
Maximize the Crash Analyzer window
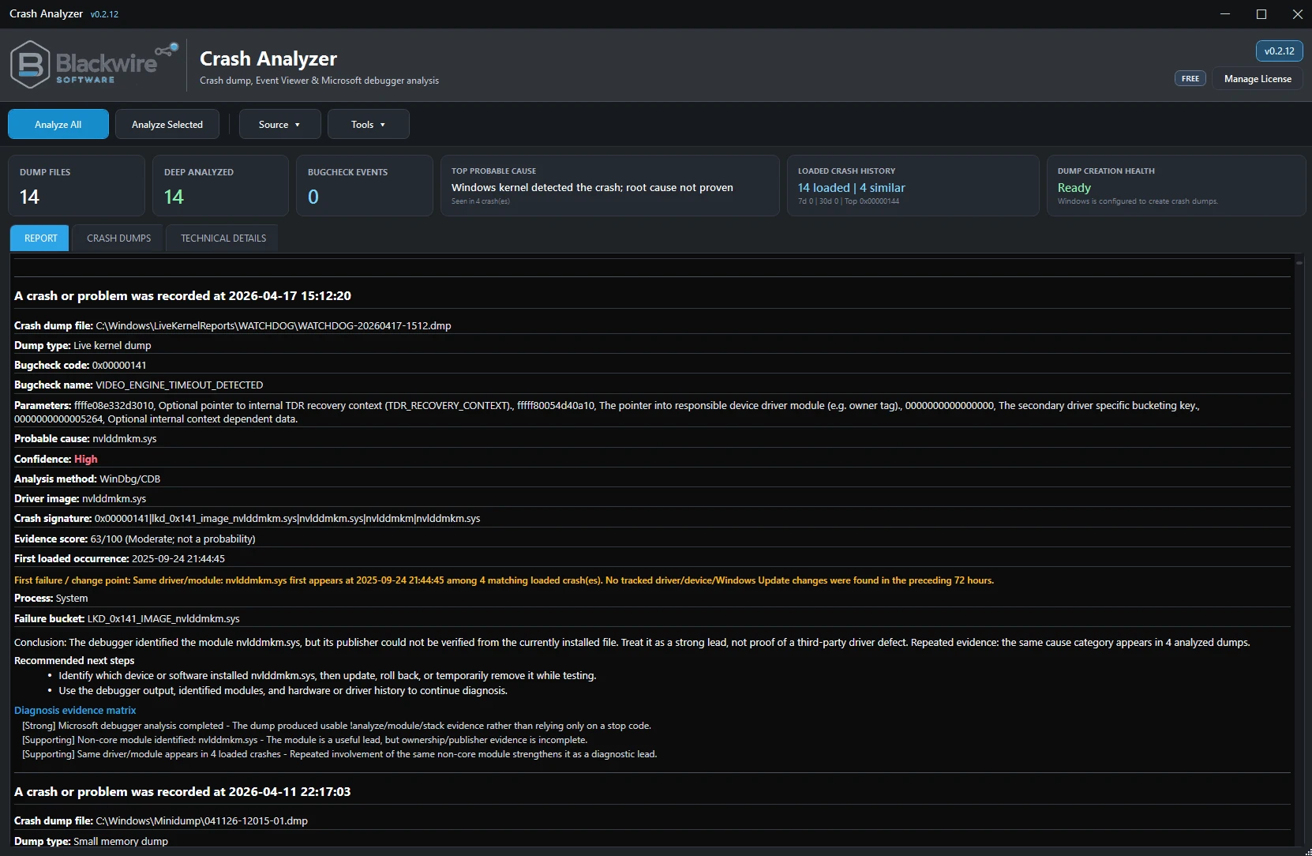click(x=1261, y=14)
